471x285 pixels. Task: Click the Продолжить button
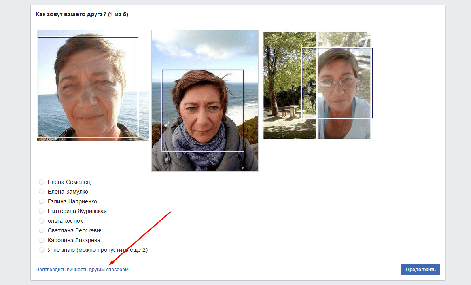420,269
